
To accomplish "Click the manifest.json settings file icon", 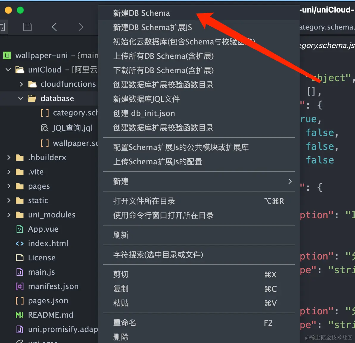I will 20,286.
